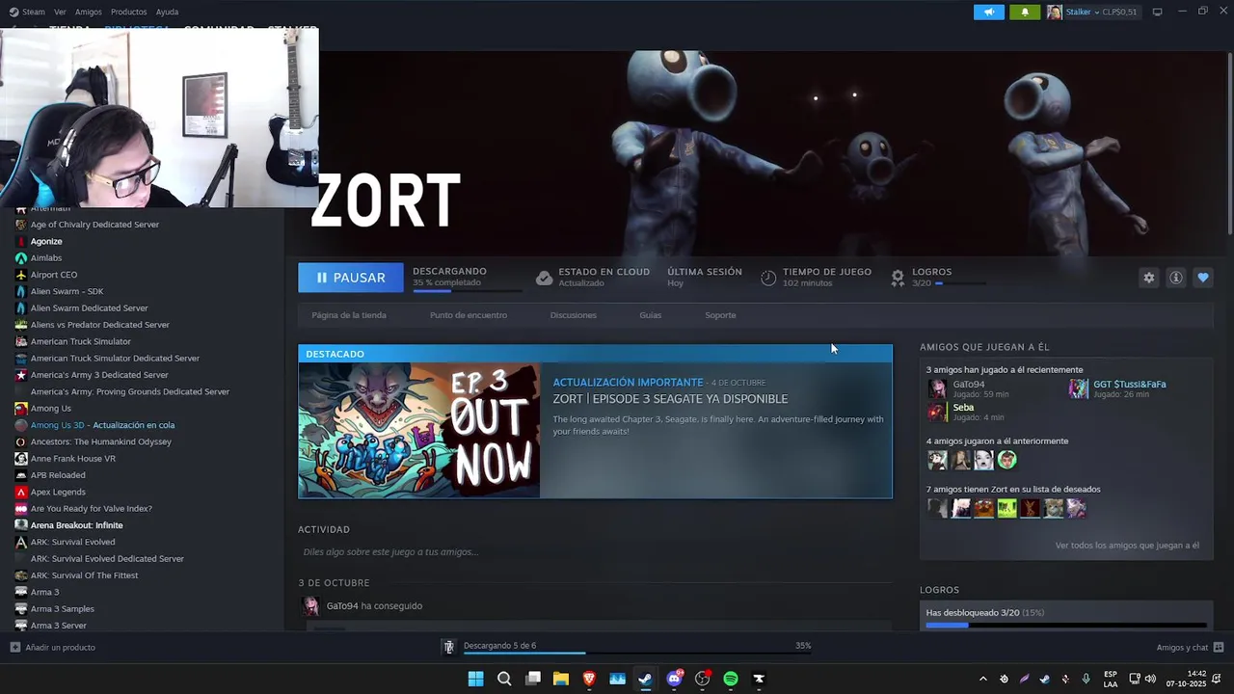Select Arena Breakout: Infinite
The height and width of the screenshot is (694, 1234).
tap(76, 525)
